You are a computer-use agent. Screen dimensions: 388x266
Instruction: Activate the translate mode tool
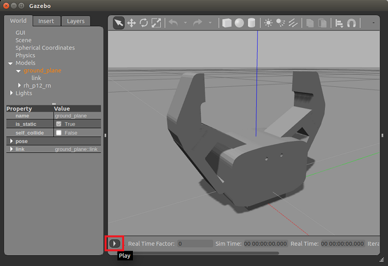pyautogui.click(x=131, y=23)
